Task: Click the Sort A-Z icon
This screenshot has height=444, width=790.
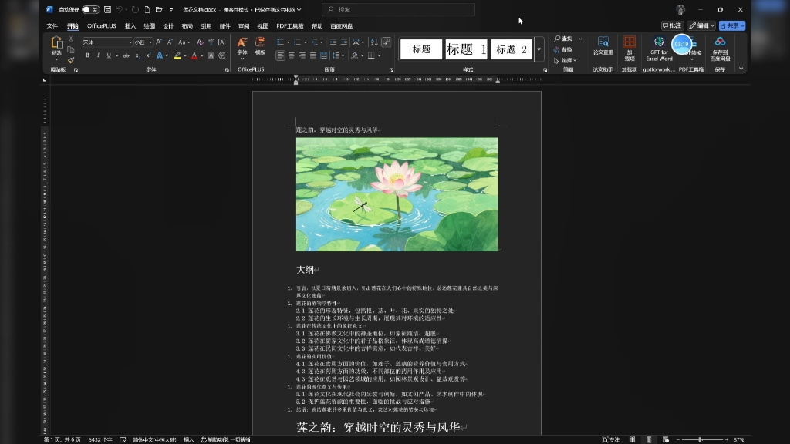Action: coord(374,42)
